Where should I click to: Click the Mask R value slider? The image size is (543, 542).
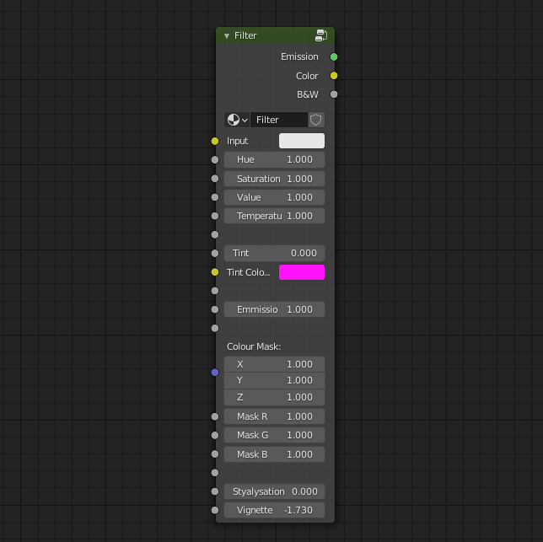(274, 416)
